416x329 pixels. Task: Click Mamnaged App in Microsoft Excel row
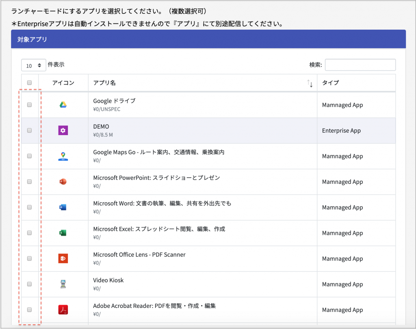[342, 233]
